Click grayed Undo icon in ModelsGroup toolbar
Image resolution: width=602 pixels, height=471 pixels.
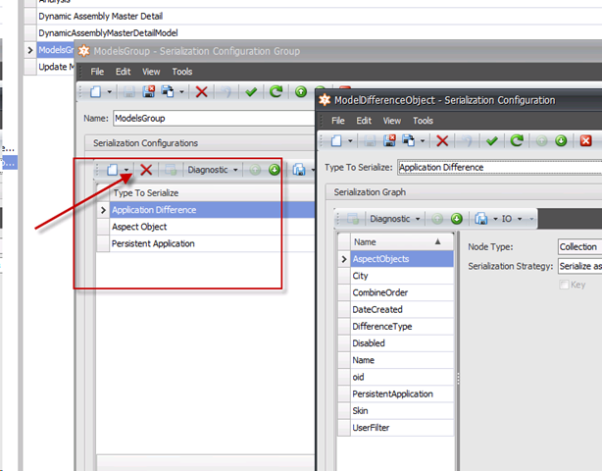pos(226,92)
